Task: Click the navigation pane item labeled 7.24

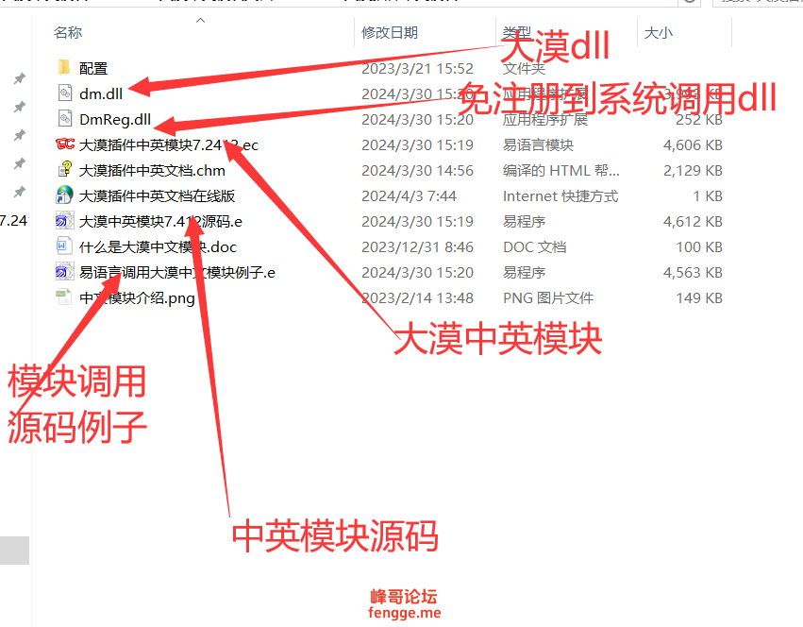Action: [x=14, y=221]
